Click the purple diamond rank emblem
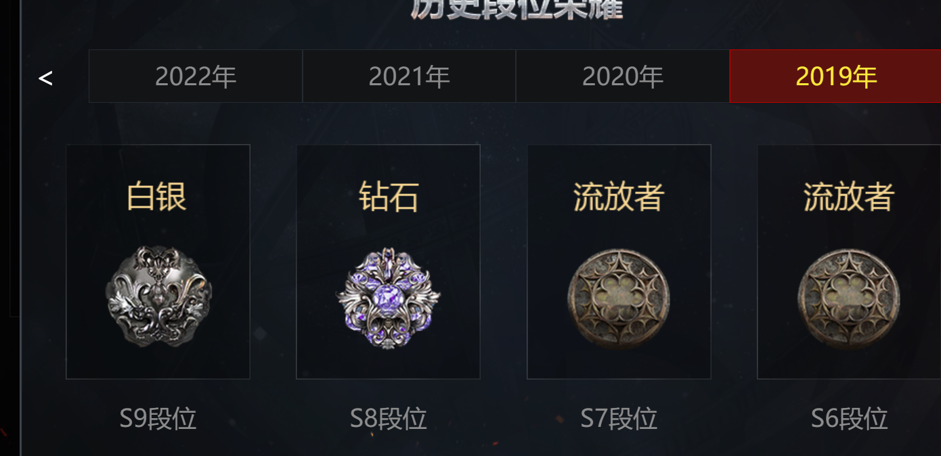 [388, 298]
